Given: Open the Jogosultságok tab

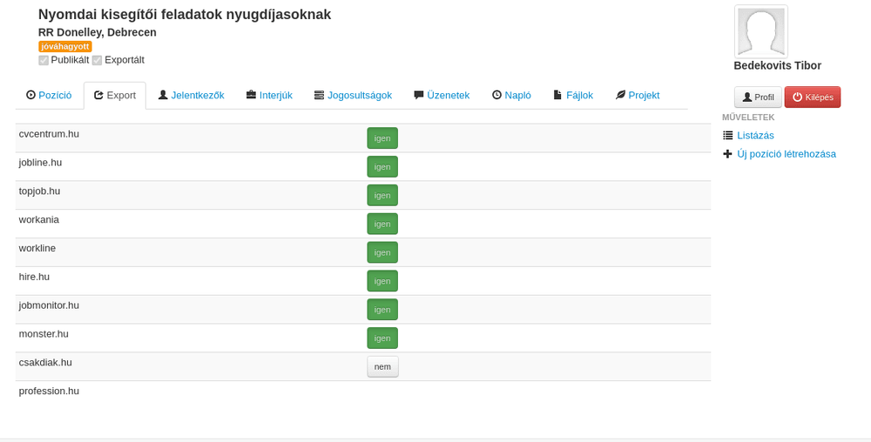Looking at the screenshot, I should pyautogui.click(x=353, y=96).
